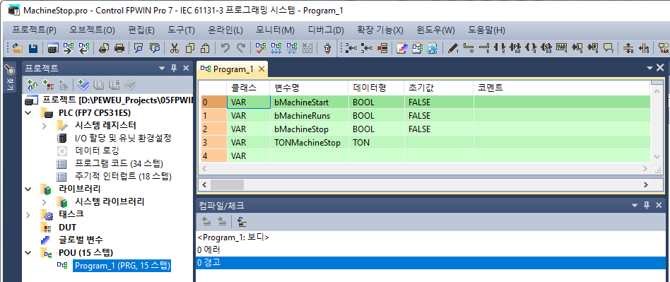Screen dimensions: 670x282
Task: Collapse the 라이브러리 node
Action: (x=29, y=189)
